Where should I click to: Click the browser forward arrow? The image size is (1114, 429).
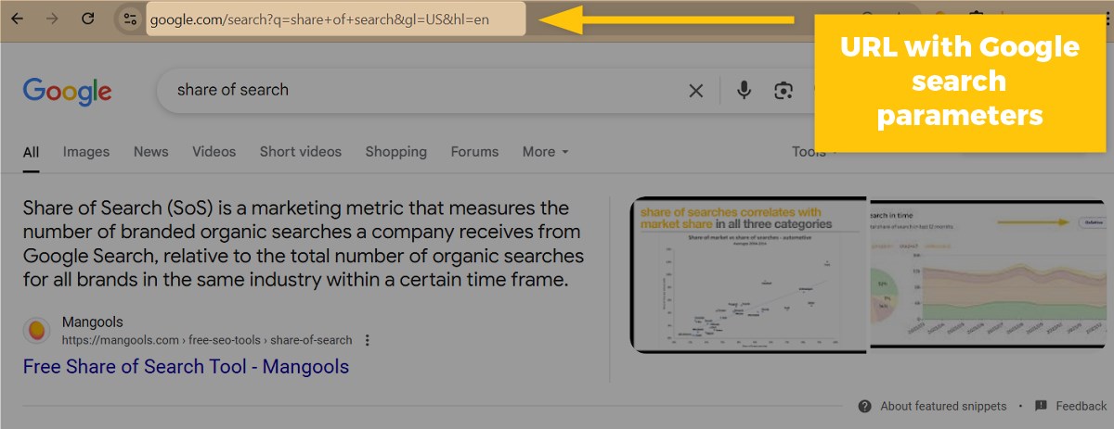tap(52, 19)
